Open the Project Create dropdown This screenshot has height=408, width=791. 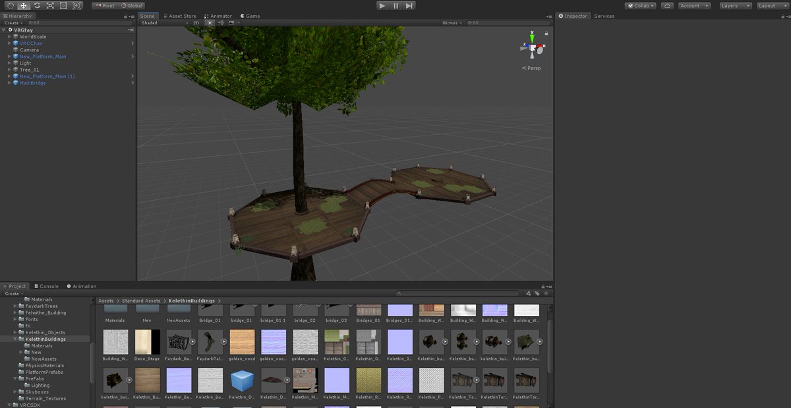[x=13, y=293]
